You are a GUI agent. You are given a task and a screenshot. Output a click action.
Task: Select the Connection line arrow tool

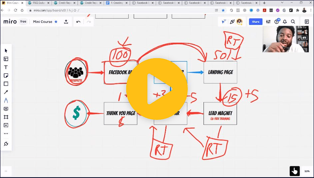pyautogui.click(x=6, y=92)
